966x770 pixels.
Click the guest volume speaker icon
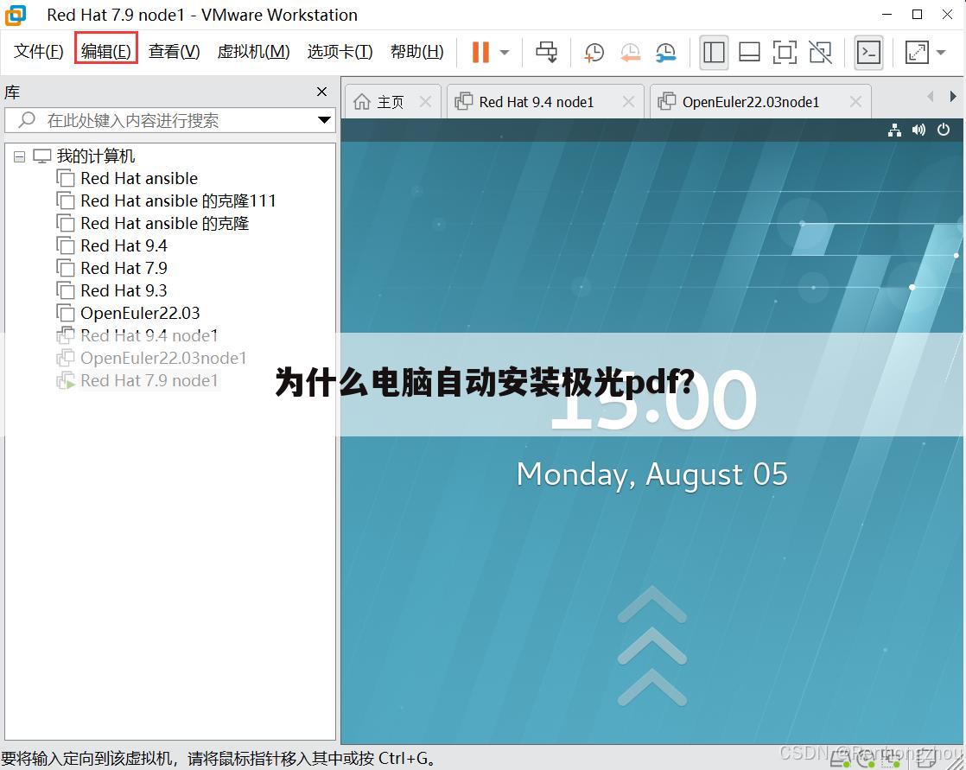pyautogui.click(x=918, y=130)
